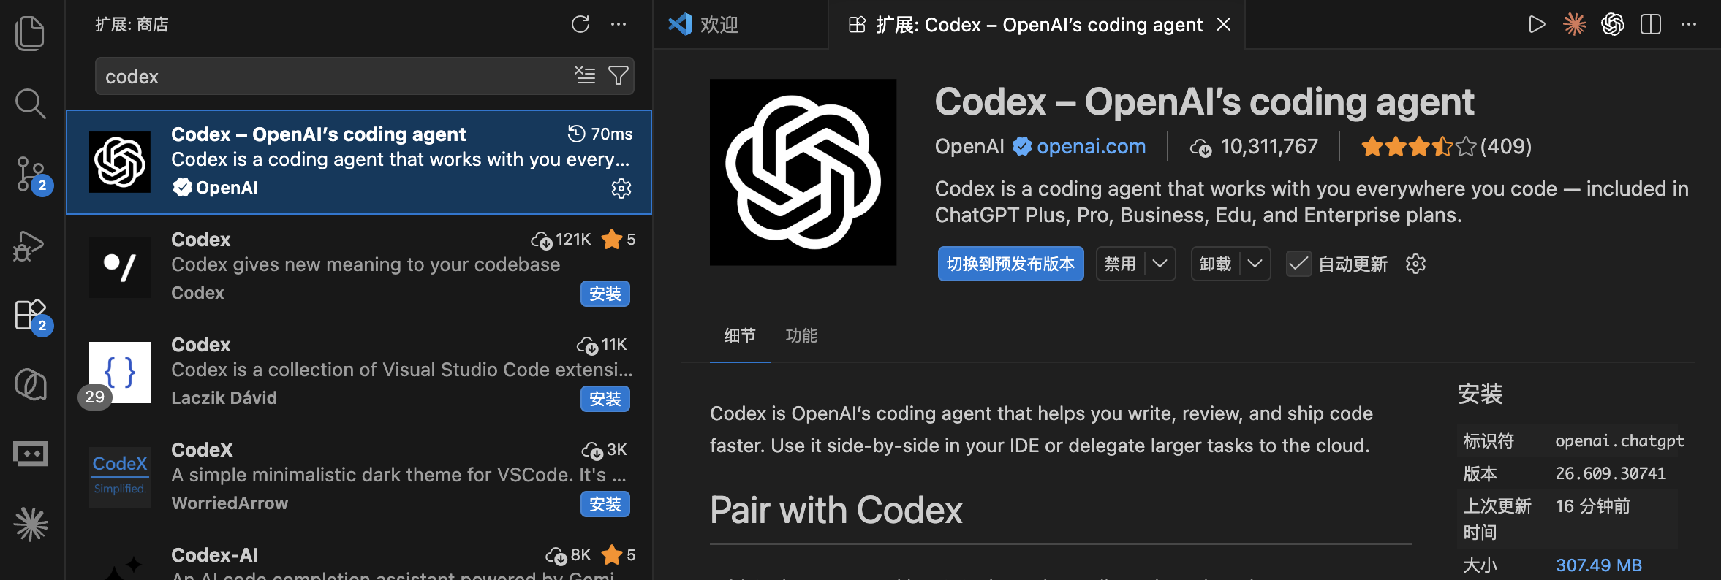Viewport: 1721px width, 580px height.
Task: Split the editor to the right
Action: (1651, 25)
